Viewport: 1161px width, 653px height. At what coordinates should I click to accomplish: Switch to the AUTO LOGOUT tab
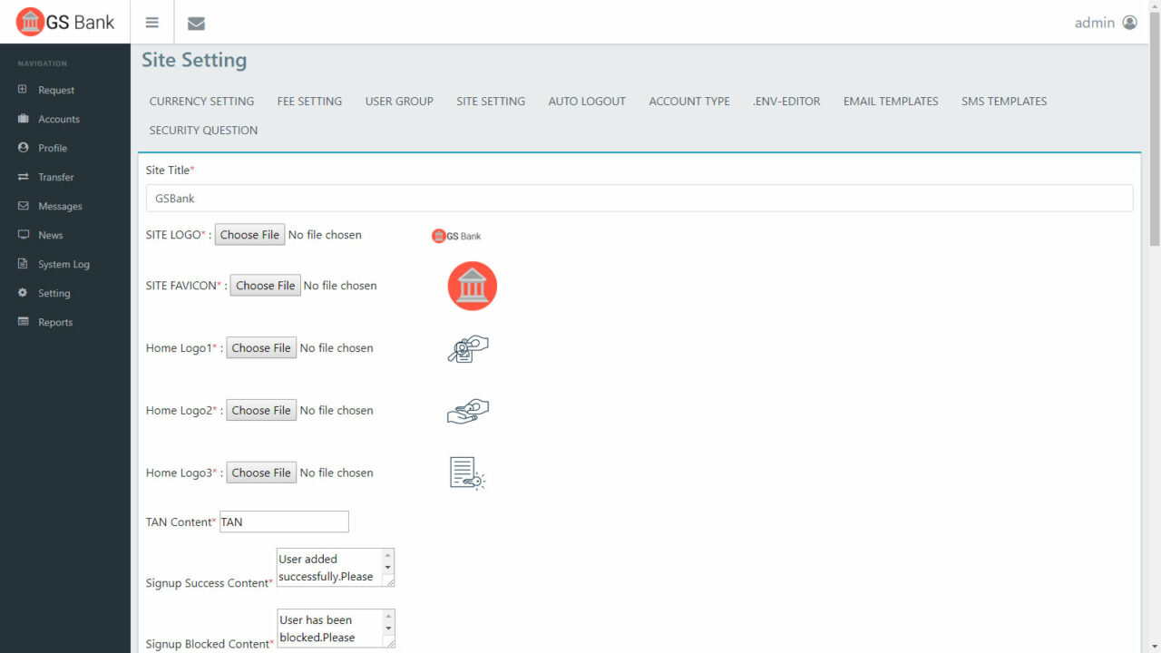point(586,101)
